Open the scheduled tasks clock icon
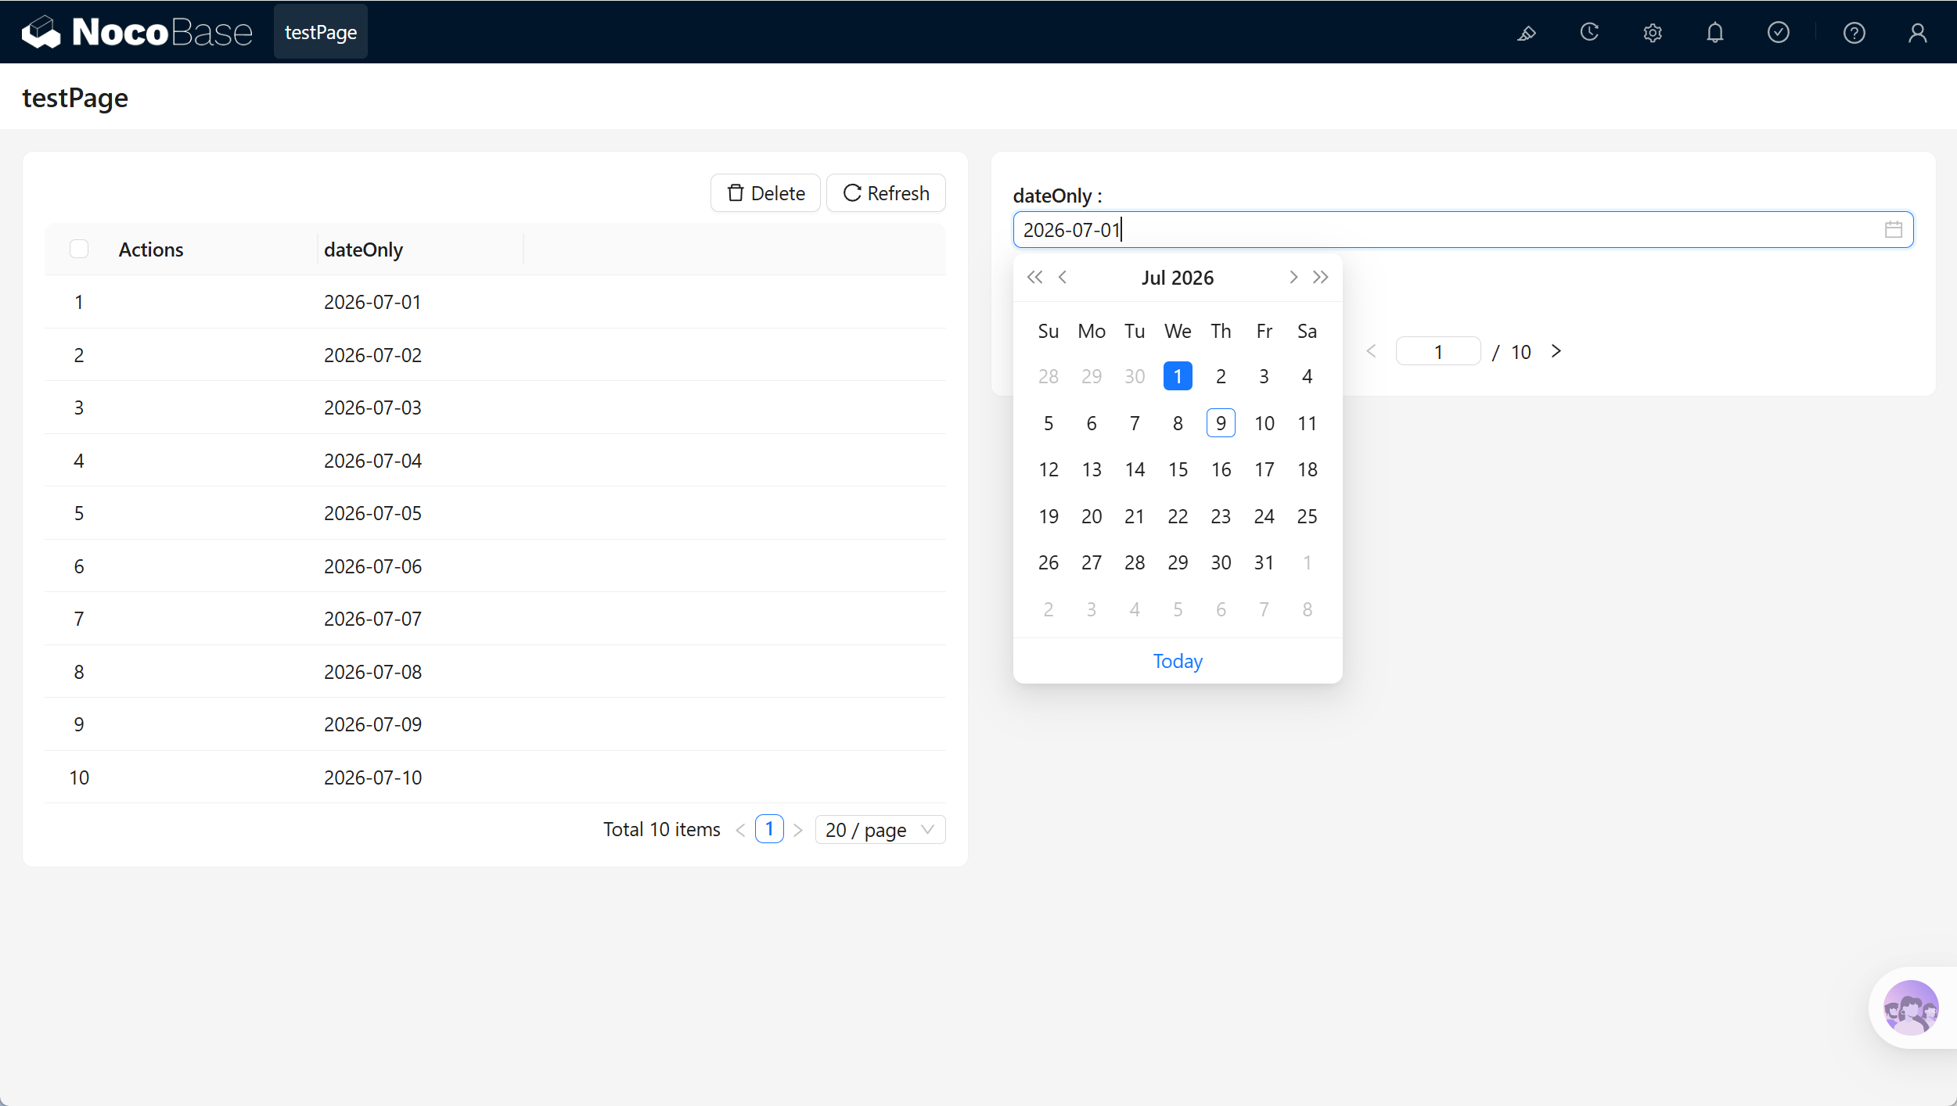The image size is (1957, 1106). 1589,33
